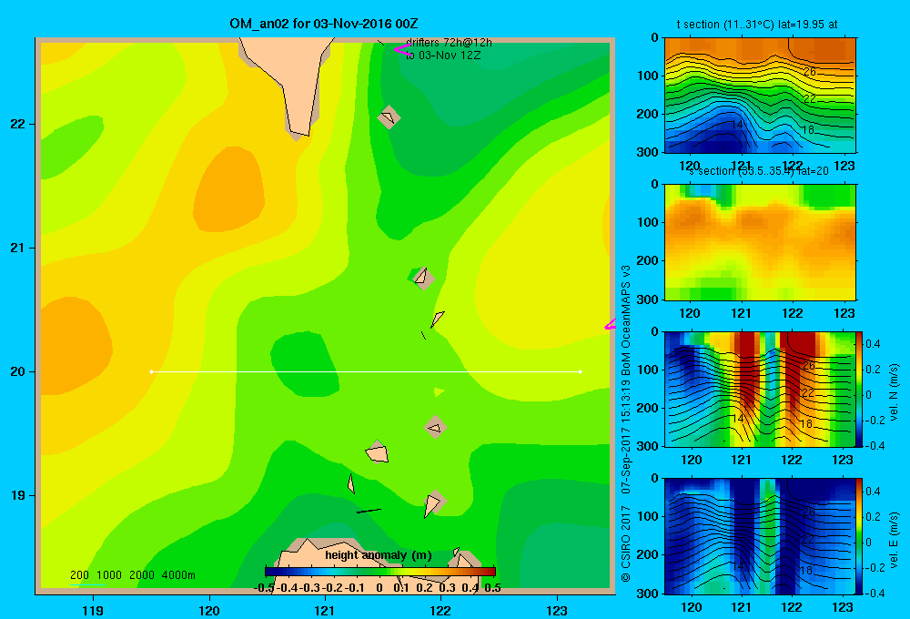Click longitude label 119 on the main map axis
Screen dimensions: 910x619
93,611
